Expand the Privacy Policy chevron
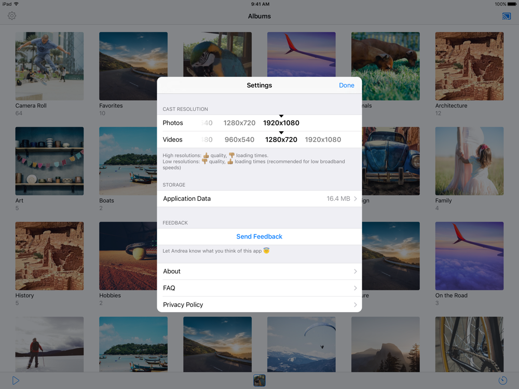 [355, 304]
